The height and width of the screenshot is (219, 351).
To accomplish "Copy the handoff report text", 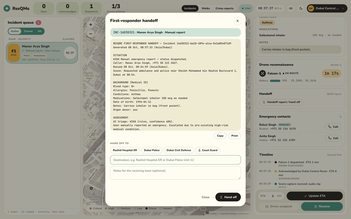I will pyautogui.click(x=220, y=136).
